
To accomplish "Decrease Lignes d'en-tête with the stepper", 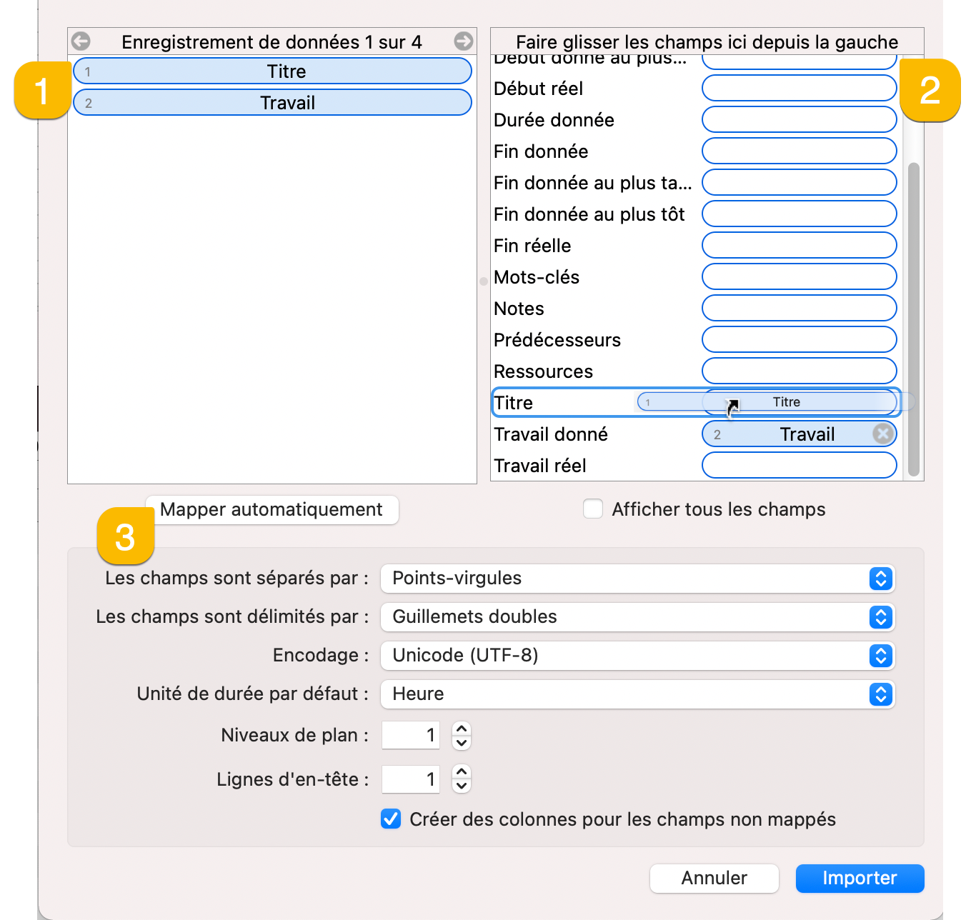I will [462, 786].
